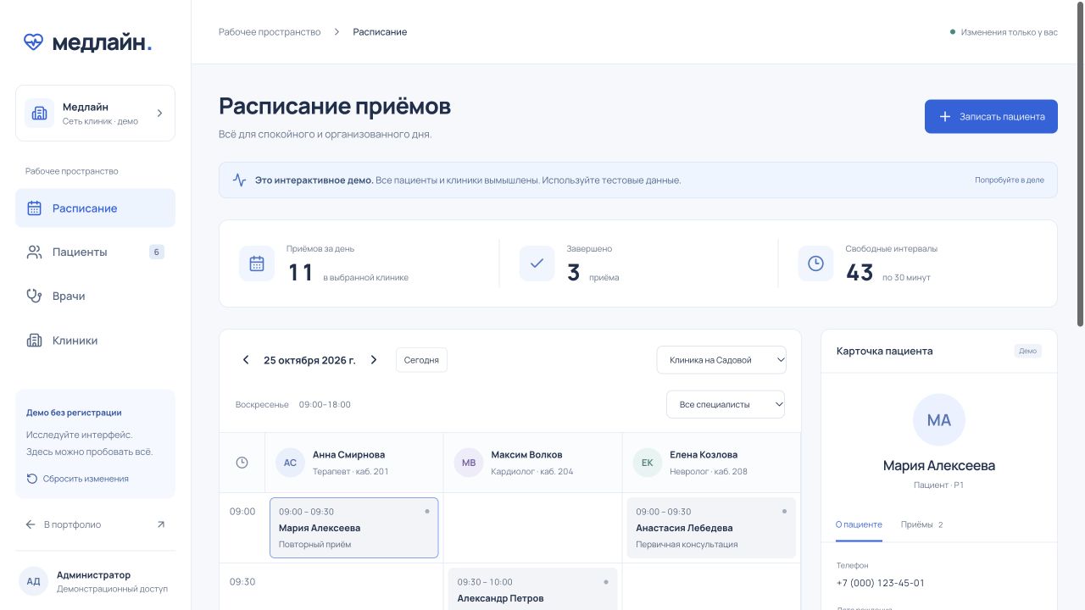
Task: Select Анастасия Лебедева appointment card
Action: 711,528
